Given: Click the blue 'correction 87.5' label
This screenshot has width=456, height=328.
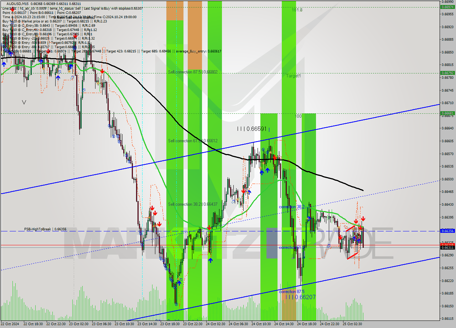Looking at the screenshot, I should coord(292,292).
